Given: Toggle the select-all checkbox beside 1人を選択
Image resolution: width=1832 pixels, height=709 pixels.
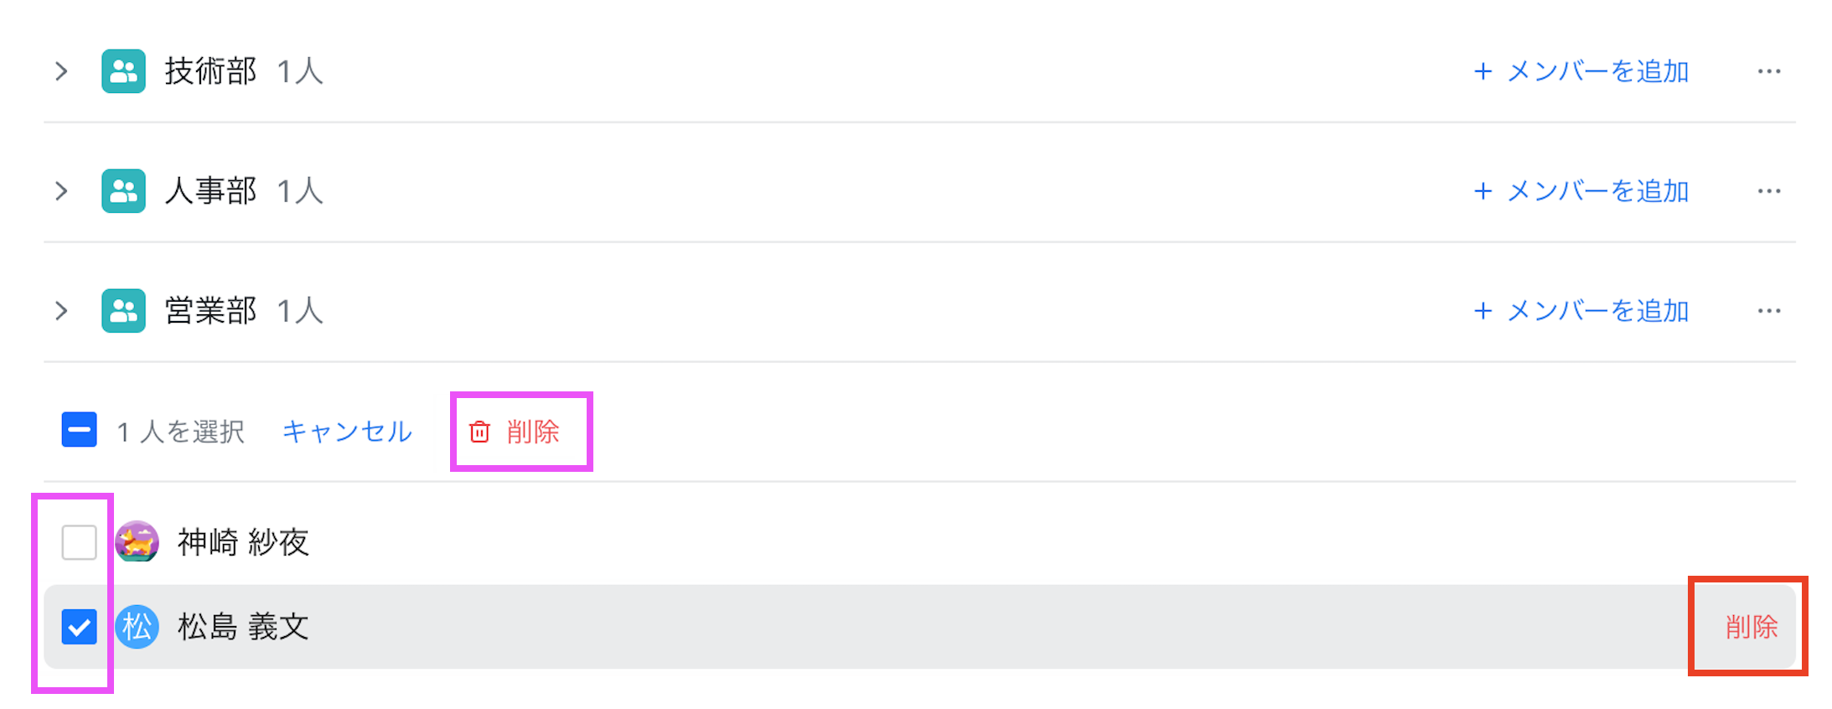Looking at the screenshot, I should pyautogui.click(x=79, y=430).
